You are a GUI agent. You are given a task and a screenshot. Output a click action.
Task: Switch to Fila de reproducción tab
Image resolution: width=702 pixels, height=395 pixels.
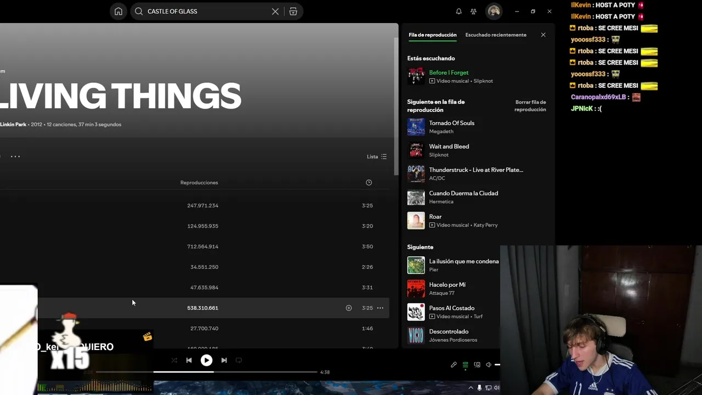click(432, 35)
